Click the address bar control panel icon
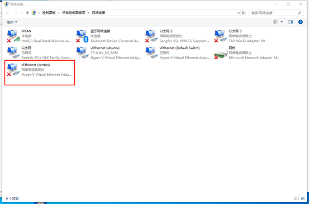This screenshot has height=204, width=309. tap(34, 13)
